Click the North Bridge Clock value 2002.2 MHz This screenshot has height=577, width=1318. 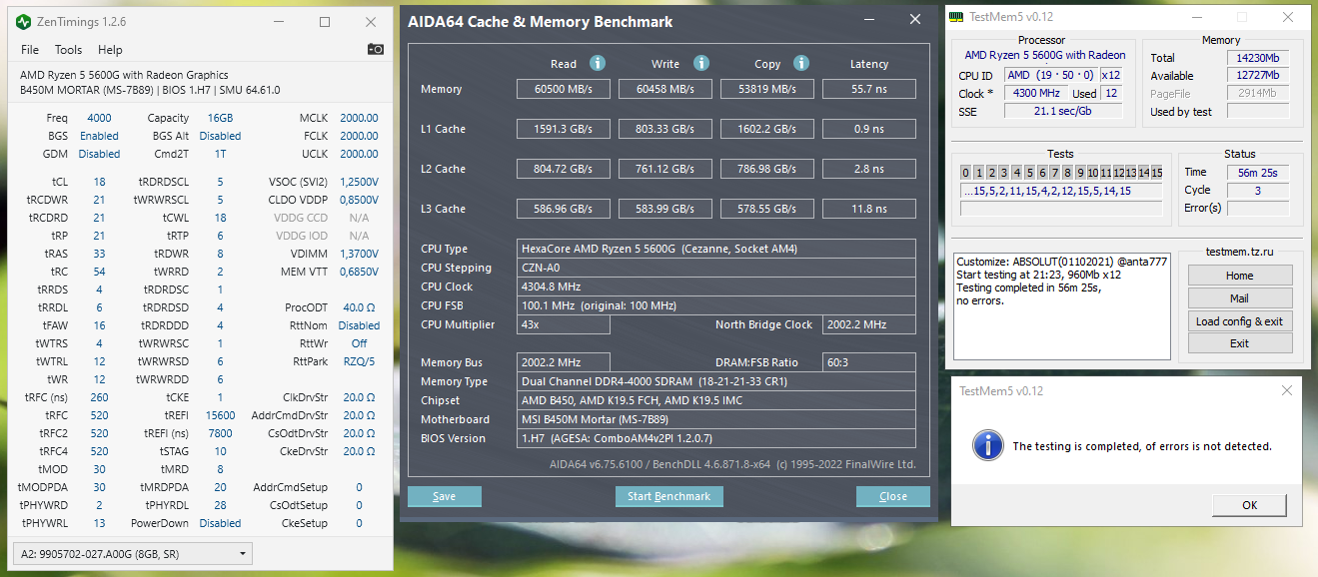869,324
